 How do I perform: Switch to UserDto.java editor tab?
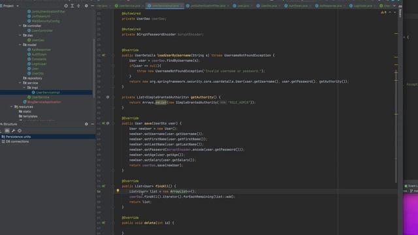[x=268, y=6]
